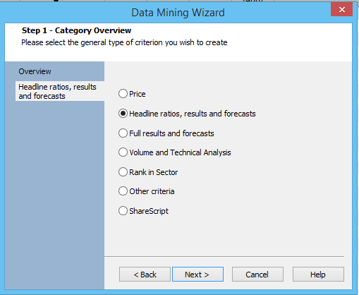Cancel the Data Mining Wizard
Image resolution: width=359 pixels, height=295 pixels.
[x=257, y=275]
